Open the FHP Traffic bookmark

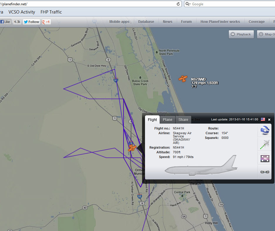(51, 12)
